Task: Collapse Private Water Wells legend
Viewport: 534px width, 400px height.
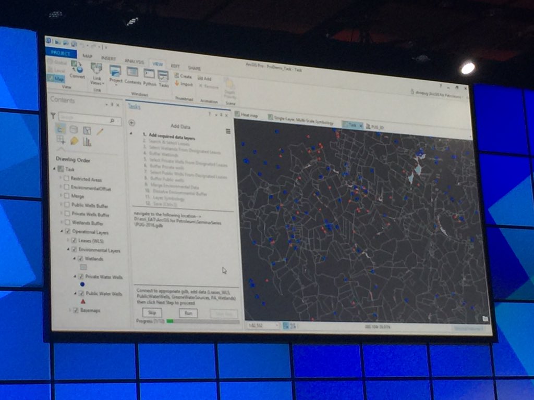Action: [x=75, y=276]
